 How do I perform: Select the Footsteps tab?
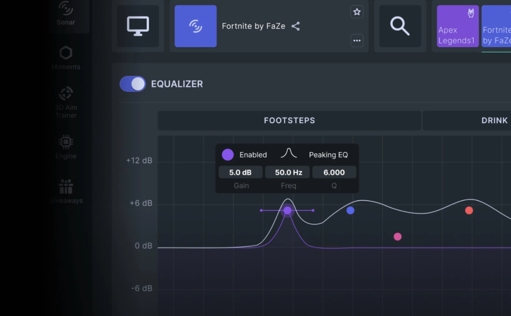click(289, 121)
